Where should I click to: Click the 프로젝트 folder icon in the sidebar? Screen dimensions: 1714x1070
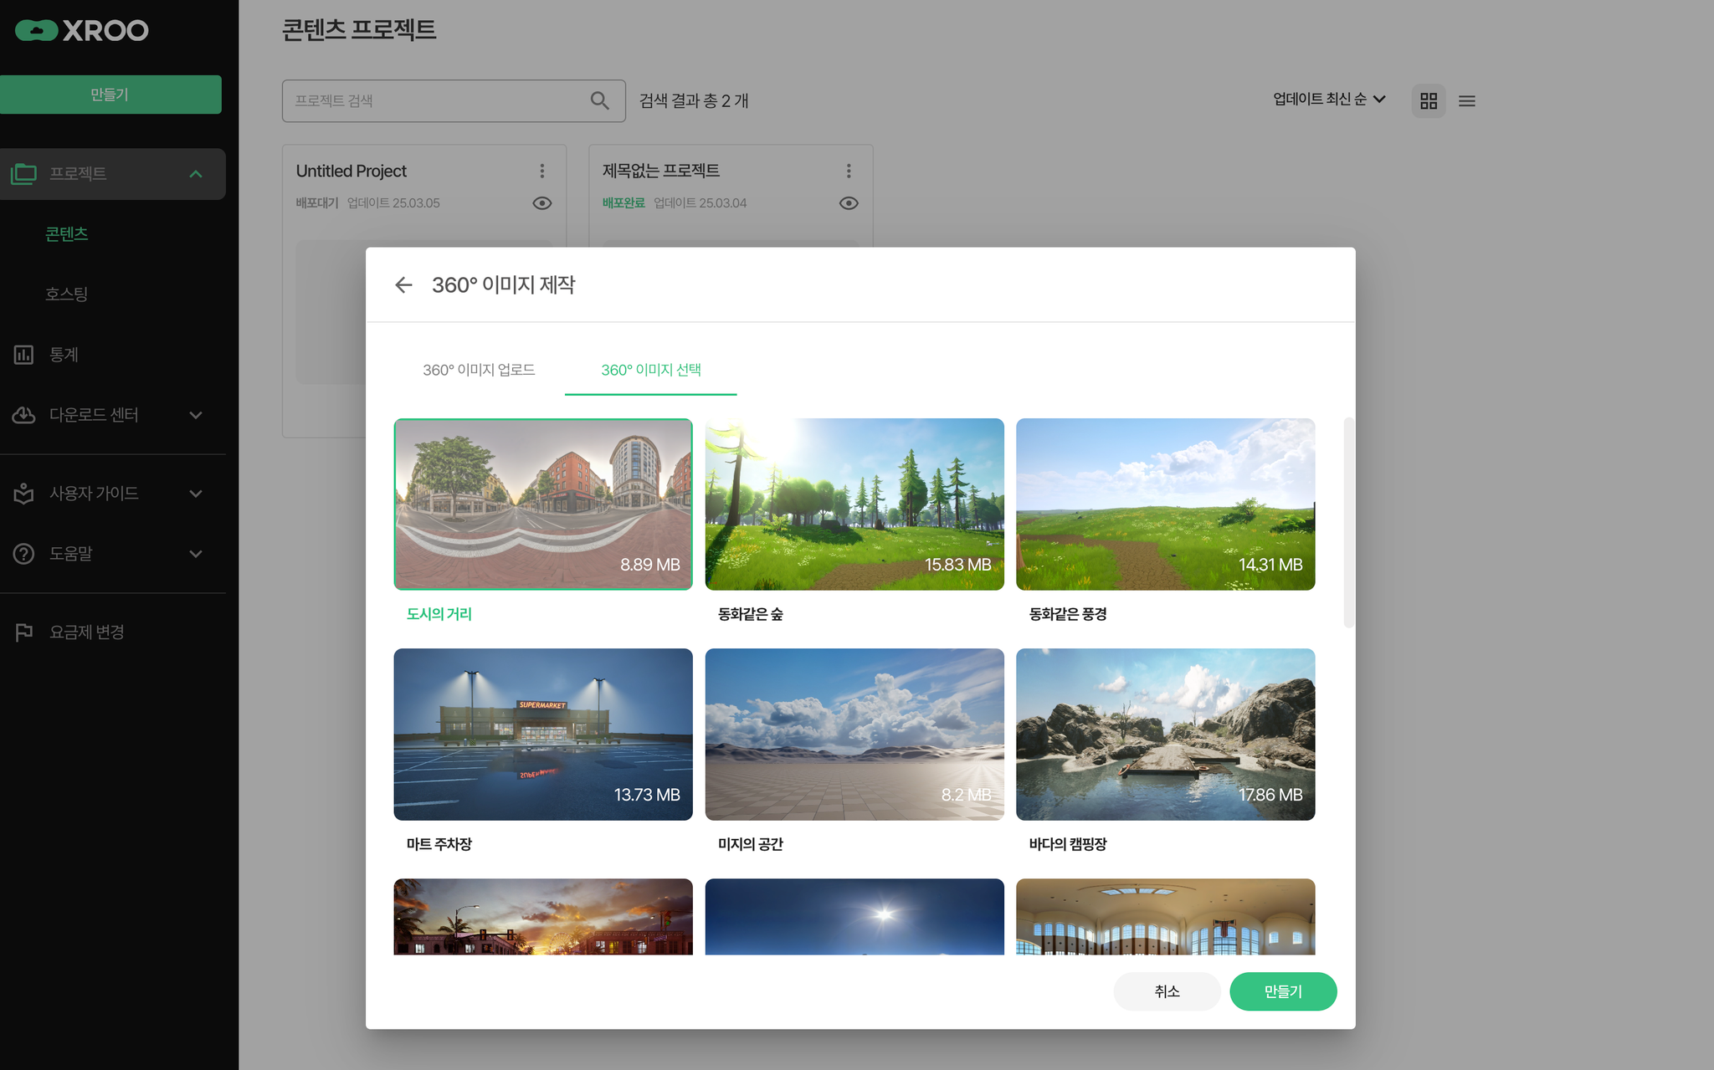pos(23,174)
